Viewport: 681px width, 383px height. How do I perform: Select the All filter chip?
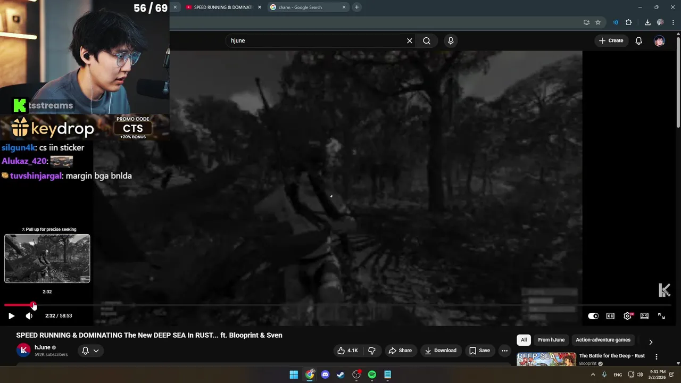click(524, 340)
